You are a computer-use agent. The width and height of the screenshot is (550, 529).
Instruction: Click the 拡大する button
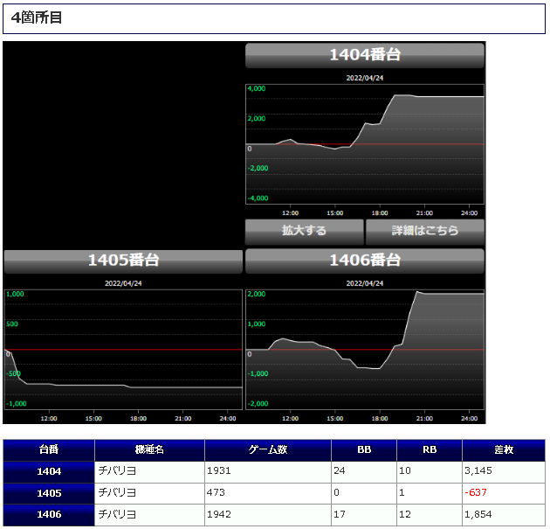[304, 232]
